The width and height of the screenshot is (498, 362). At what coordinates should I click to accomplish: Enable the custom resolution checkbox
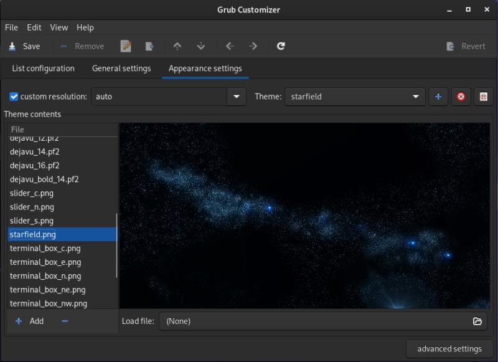click(x=14, y=96)
